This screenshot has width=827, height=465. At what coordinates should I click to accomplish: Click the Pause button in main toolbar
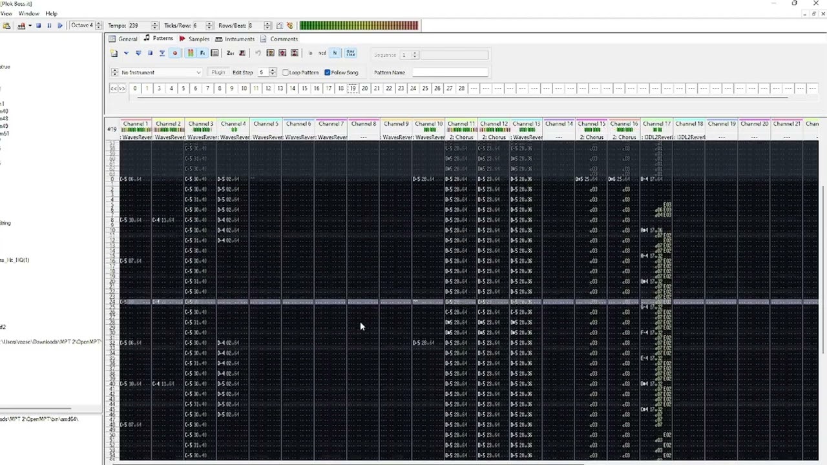point(49,25)
